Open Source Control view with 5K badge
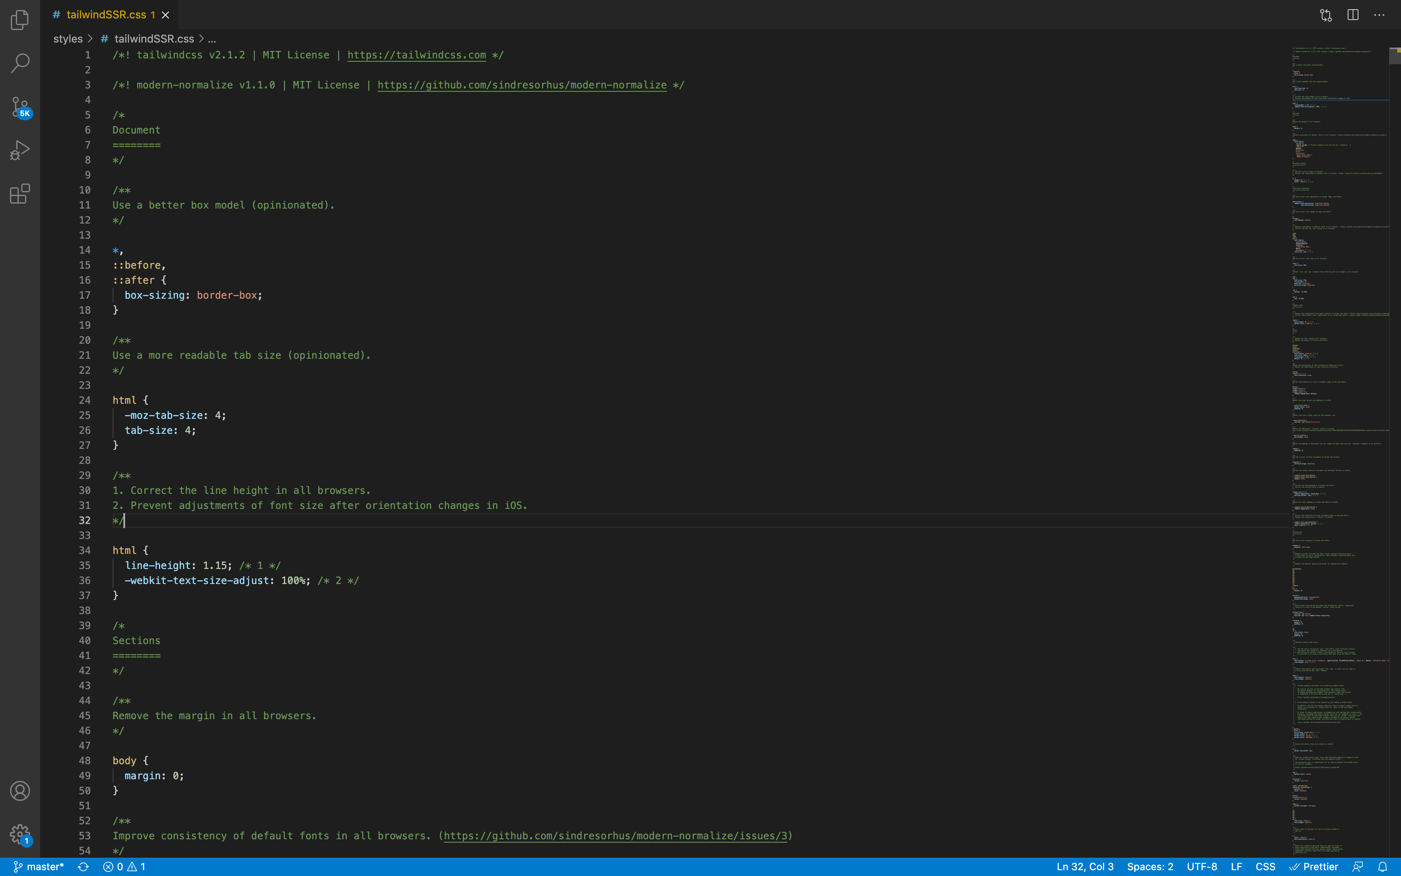The height and width of the screenshot is (876, 1401). click(20, 107)
